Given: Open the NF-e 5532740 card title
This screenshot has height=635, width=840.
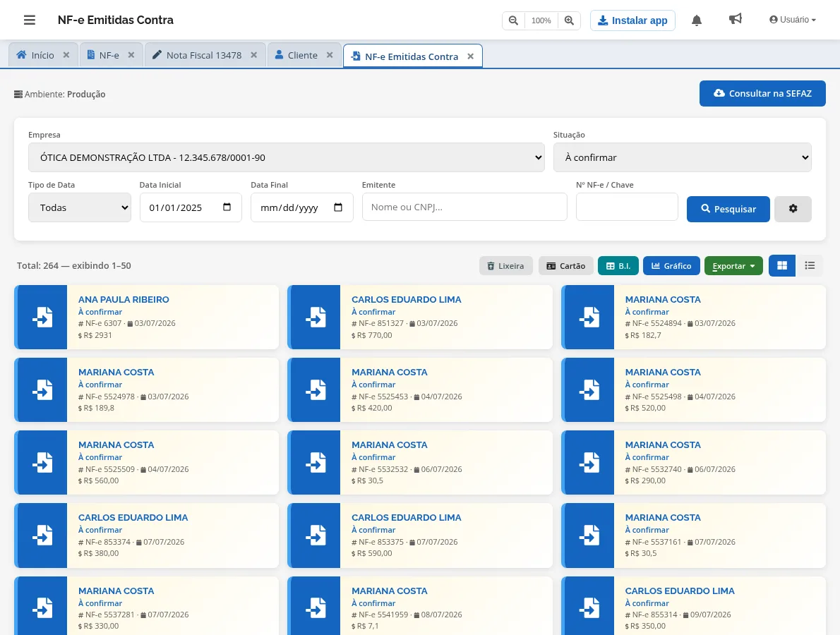Looking at the screenshot, I should (x=663, y=445).
